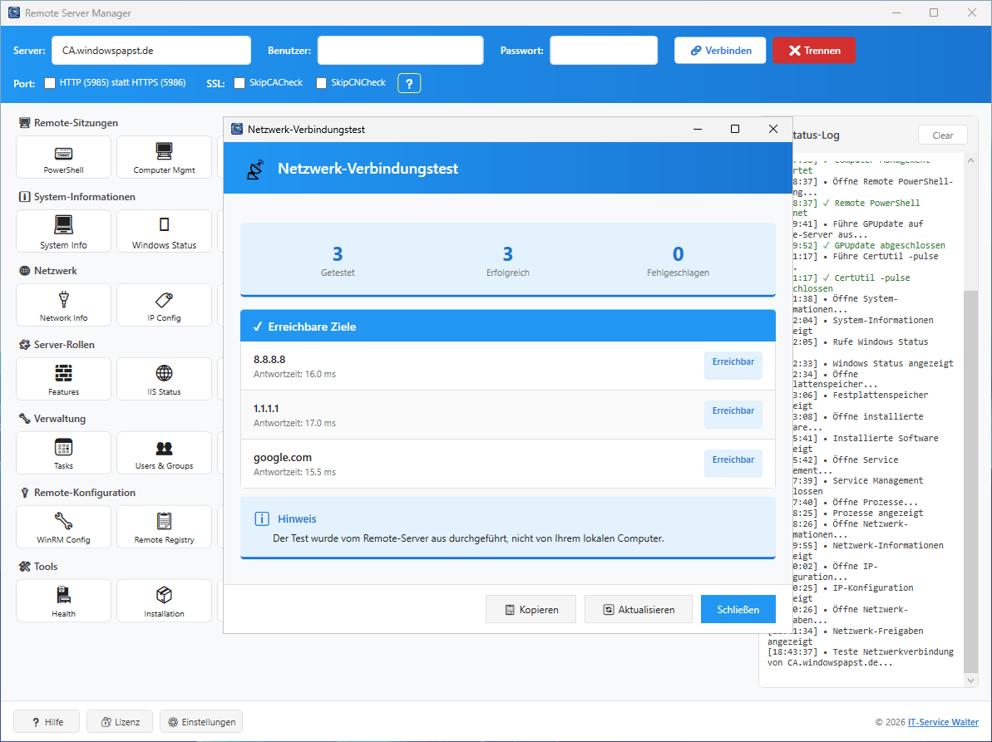Toggle the SkipCNCheck option
The width and height of the screenshot is (992, 742).
(322, 83)
